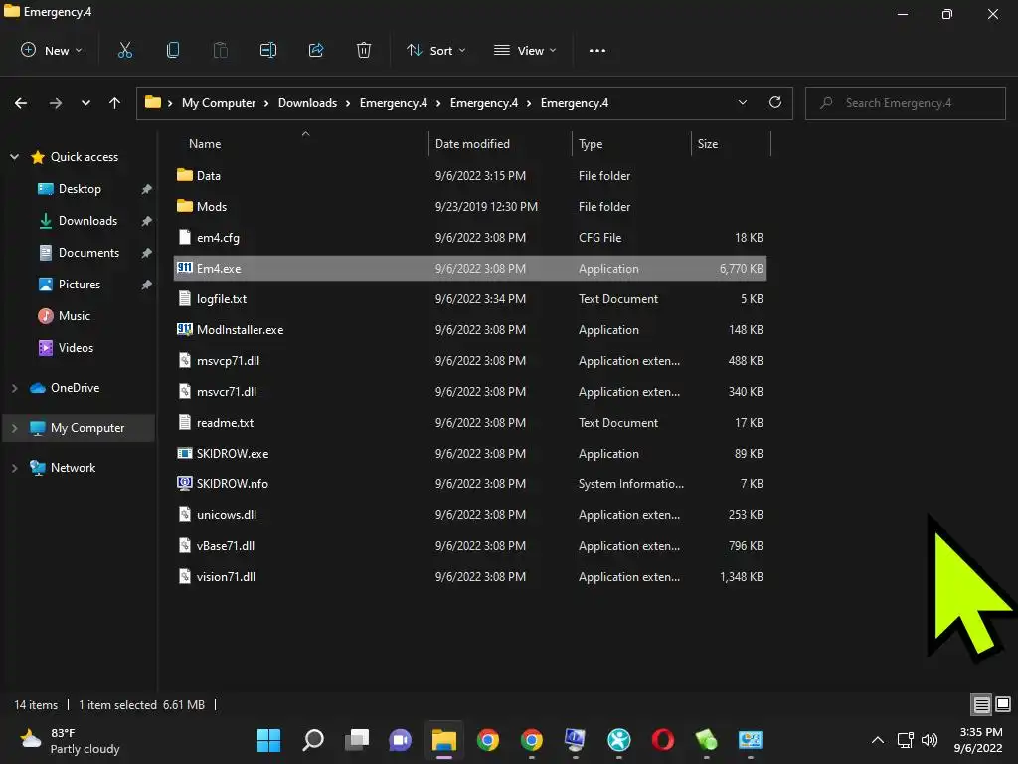1018x764 pixels.
Task: Expand the My Computer tree node
Action: (x=14, y=428)
